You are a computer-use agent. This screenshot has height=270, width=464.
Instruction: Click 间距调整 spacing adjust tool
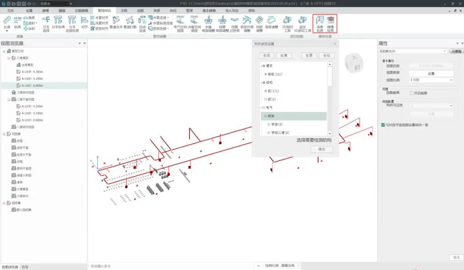pyautogui.click(x=259, y=24)
